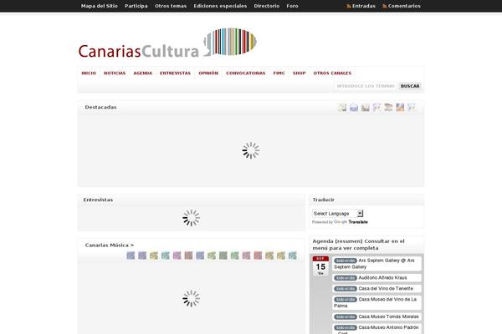Go to Inicio in main navigation

point(89,73)
